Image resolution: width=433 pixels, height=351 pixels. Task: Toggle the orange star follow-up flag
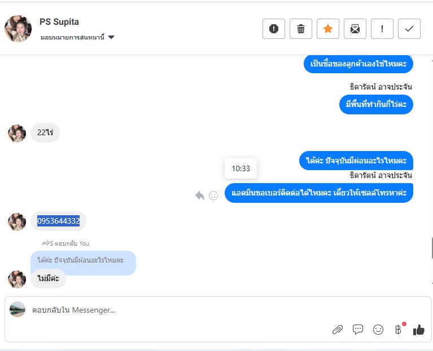point(328,29)
